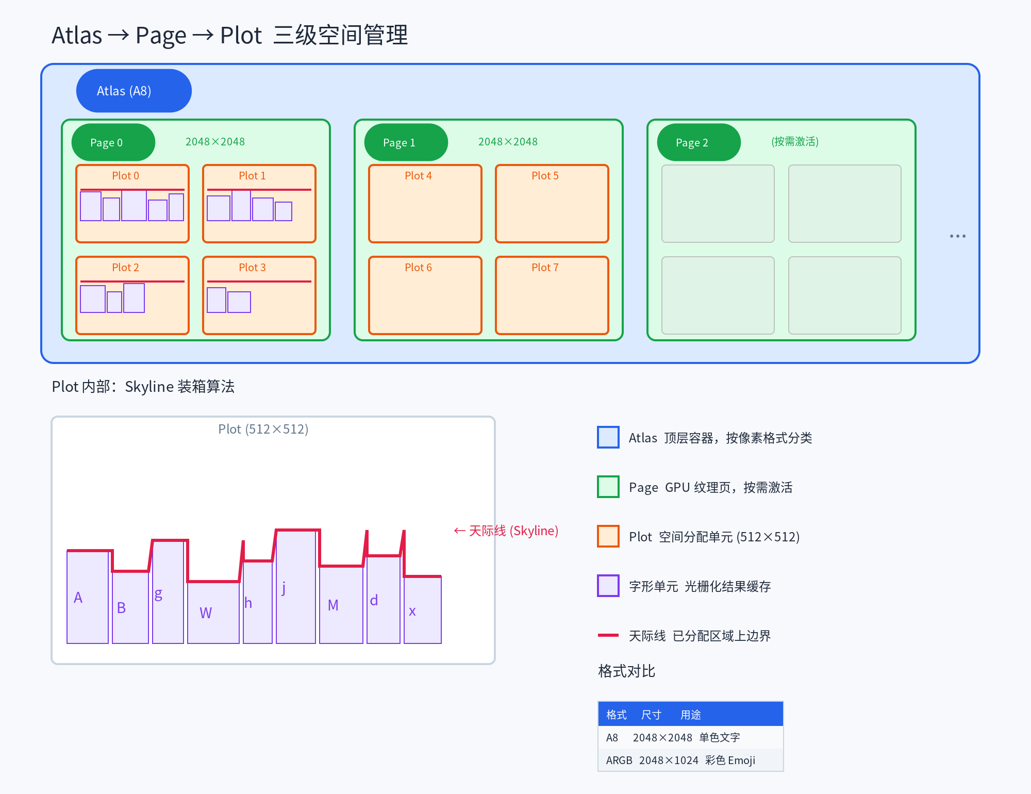Expand the 格式对比 table header row
Screen dimensions: 1031x794
tap(690, 714)
